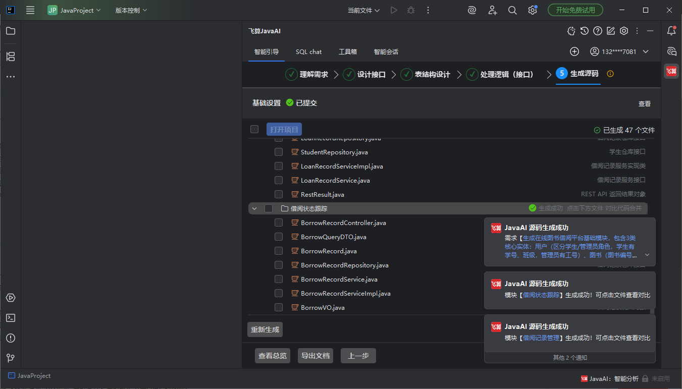The image size is (682, 389).
Task: Check the LoanRecordService.java checkbox
Action: pyautogui.click(x=279, y=180)
